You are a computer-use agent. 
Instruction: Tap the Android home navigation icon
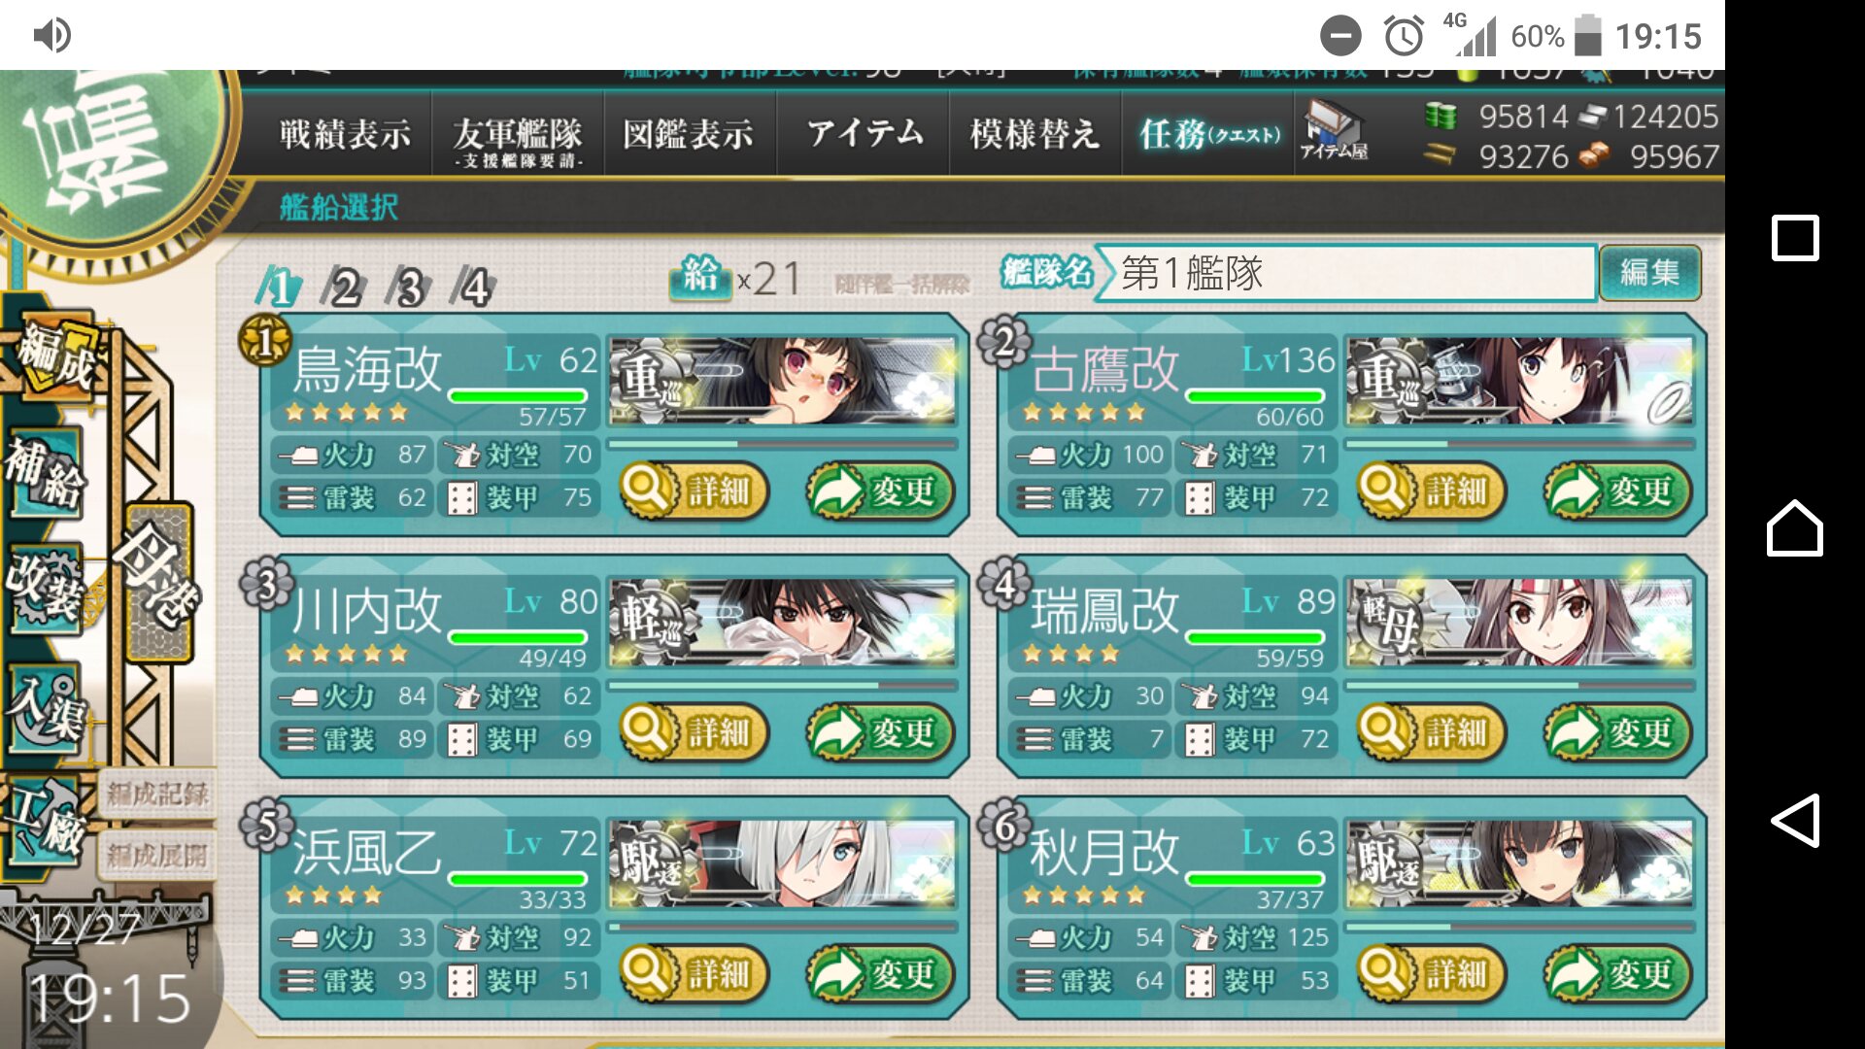pyautogui.click(x=1794, y=528)
